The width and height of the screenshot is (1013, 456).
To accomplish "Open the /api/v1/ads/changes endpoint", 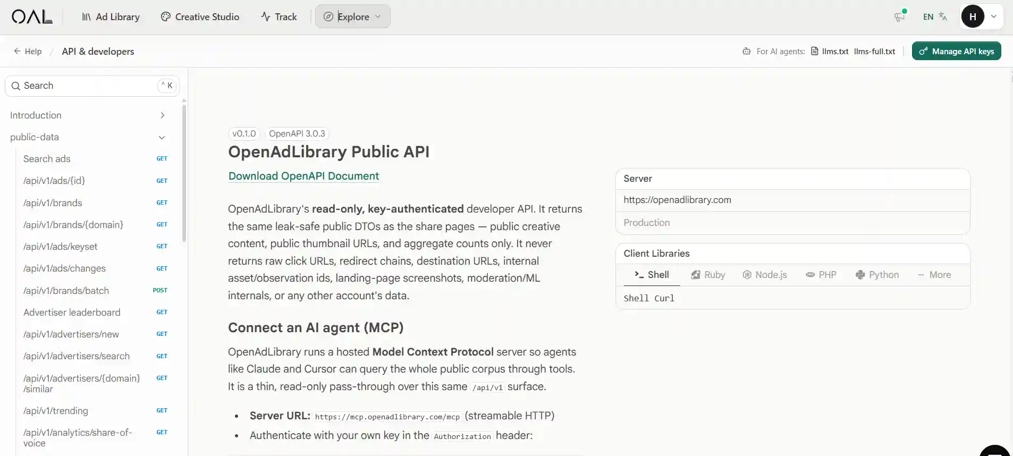I will pyautogui.click(x=95, y=268).
